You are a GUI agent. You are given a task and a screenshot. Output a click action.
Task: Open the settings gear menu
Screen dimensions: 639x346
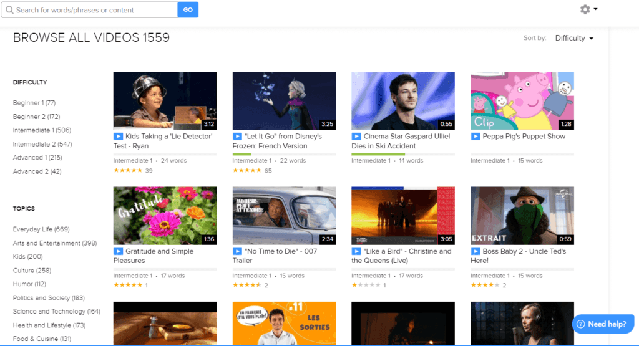pyautogui.click(x=585, y=9)
